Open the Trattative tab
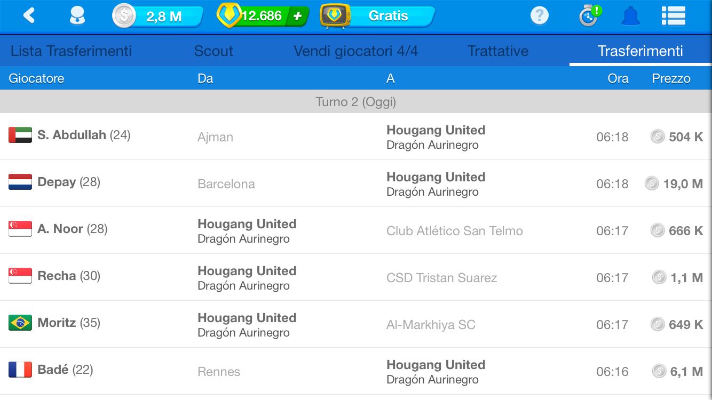 tap(497, 51)
